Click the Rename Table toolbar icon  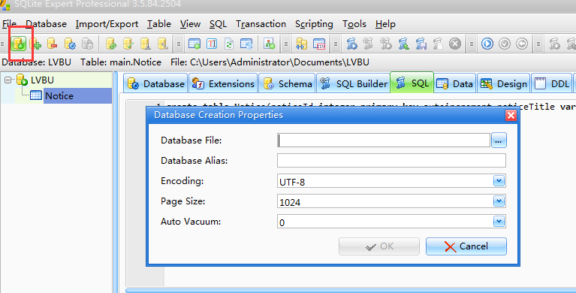(x=212, y=44)
